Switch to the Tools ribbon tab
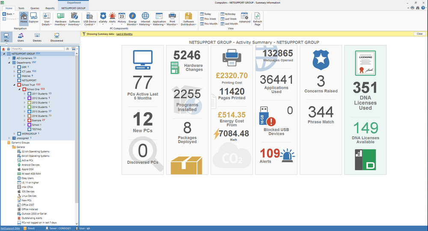428x231 pixels. coord(21,8)
